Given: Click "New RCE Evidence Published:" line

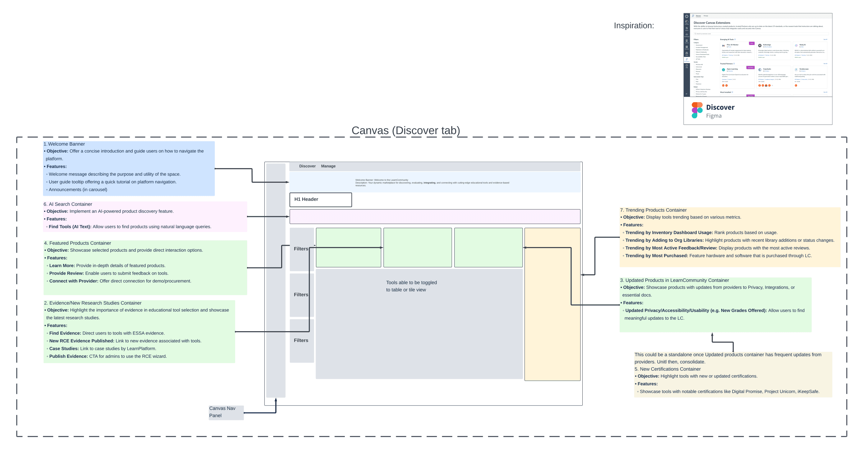Looking at the screenshot, I should coord(124,341).
